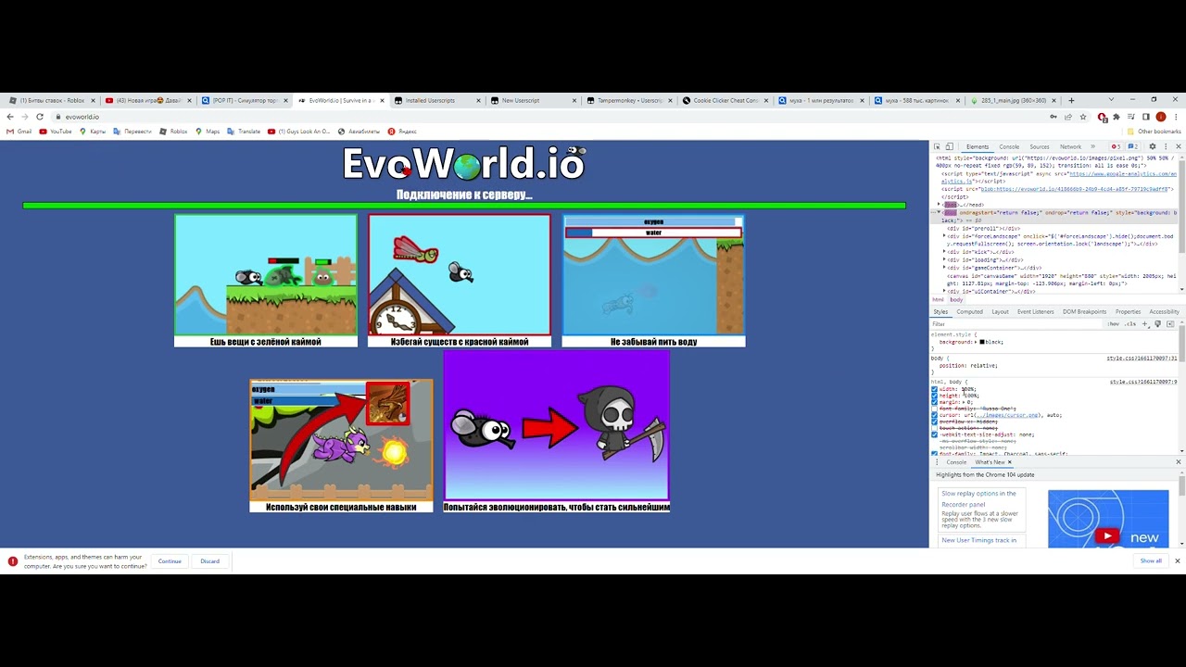Screen dimensions: 1186x667
Task: Expand the head element in the DOM tree
Action: [x=940, y=205]
